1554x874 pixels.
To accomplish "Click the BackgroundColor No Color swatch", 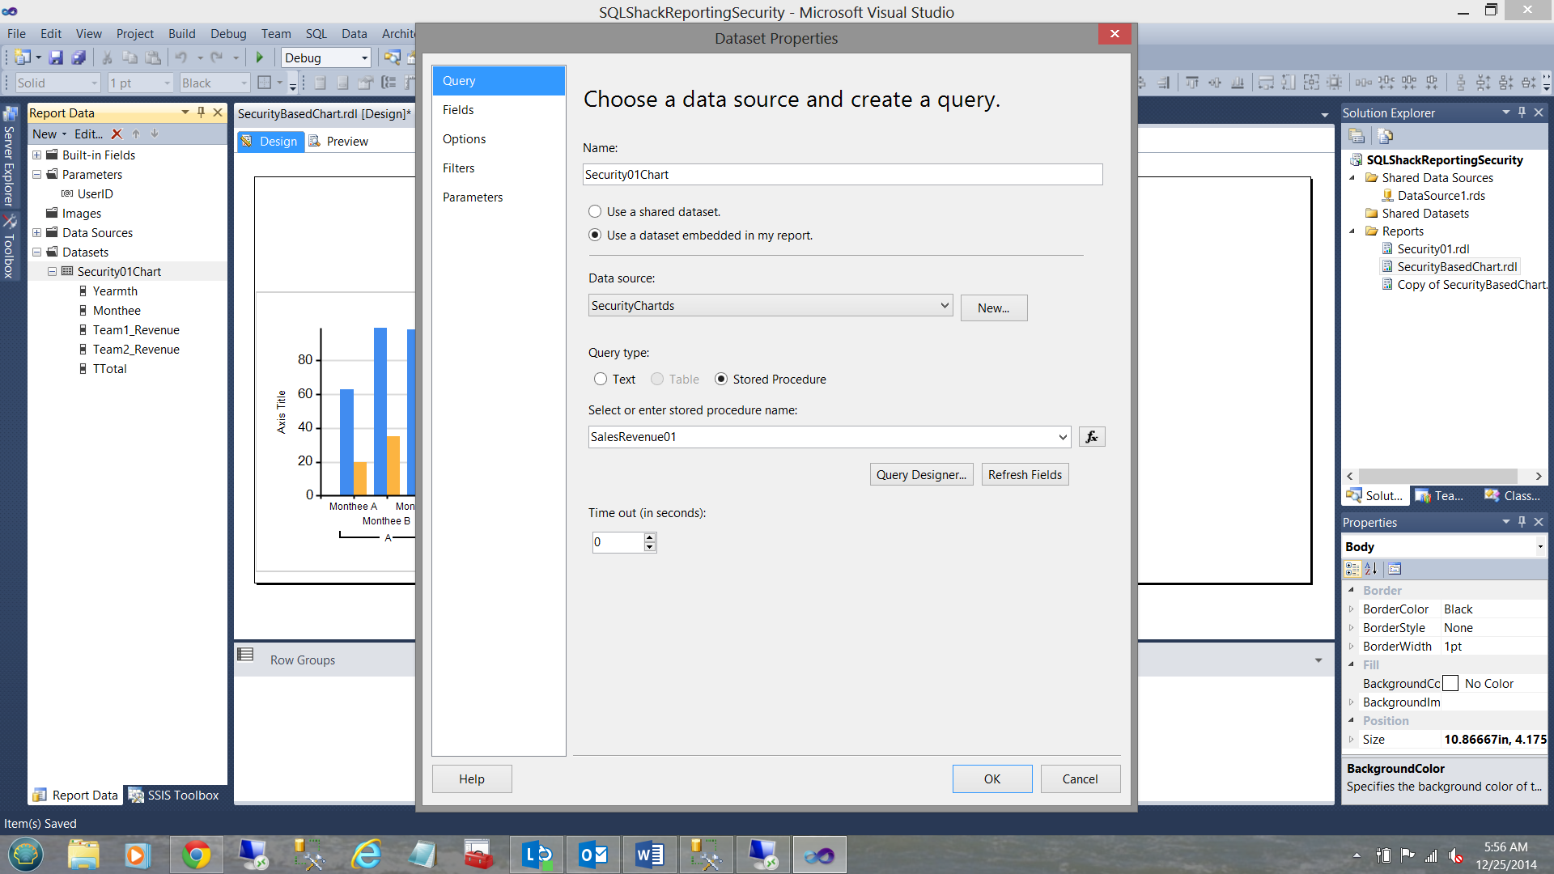I will pos(1451,684).
